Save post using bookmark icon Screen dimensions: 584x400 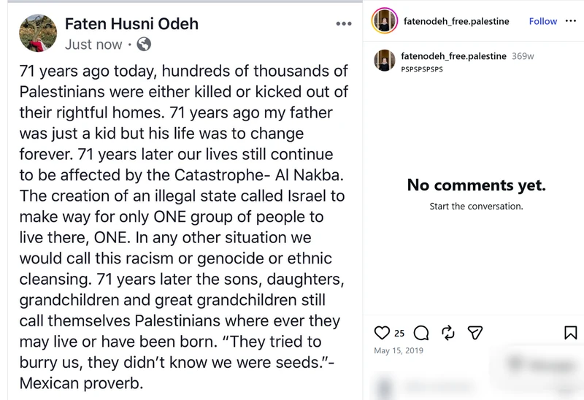[571, 333]
